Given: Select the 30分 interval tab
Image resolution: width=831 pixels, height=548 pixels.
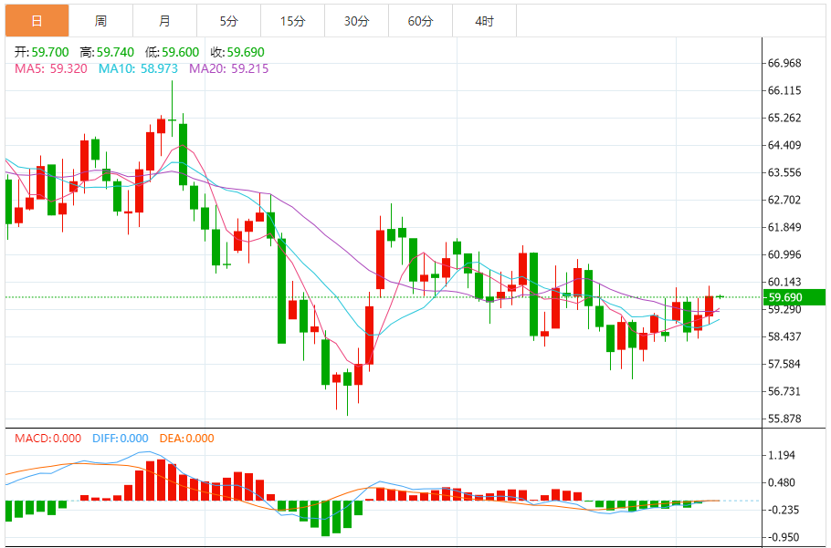Looking at the screenshot, I should click(356, 21).
